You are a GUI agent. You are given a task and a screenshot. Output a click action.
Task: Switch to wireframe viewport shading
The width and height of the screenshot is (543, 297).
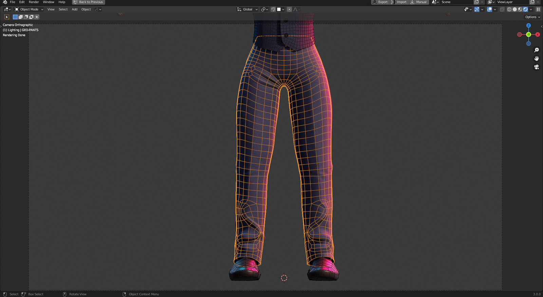point(509,9)
